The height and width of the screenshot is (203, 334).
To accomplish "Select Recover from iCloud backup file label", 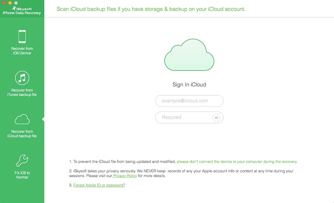I will click(22, 134).
